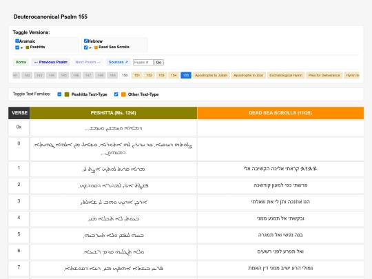Click the Peshitta Syriac text of verse 4
Screen dimensions: 372x279
click(114, 219)
